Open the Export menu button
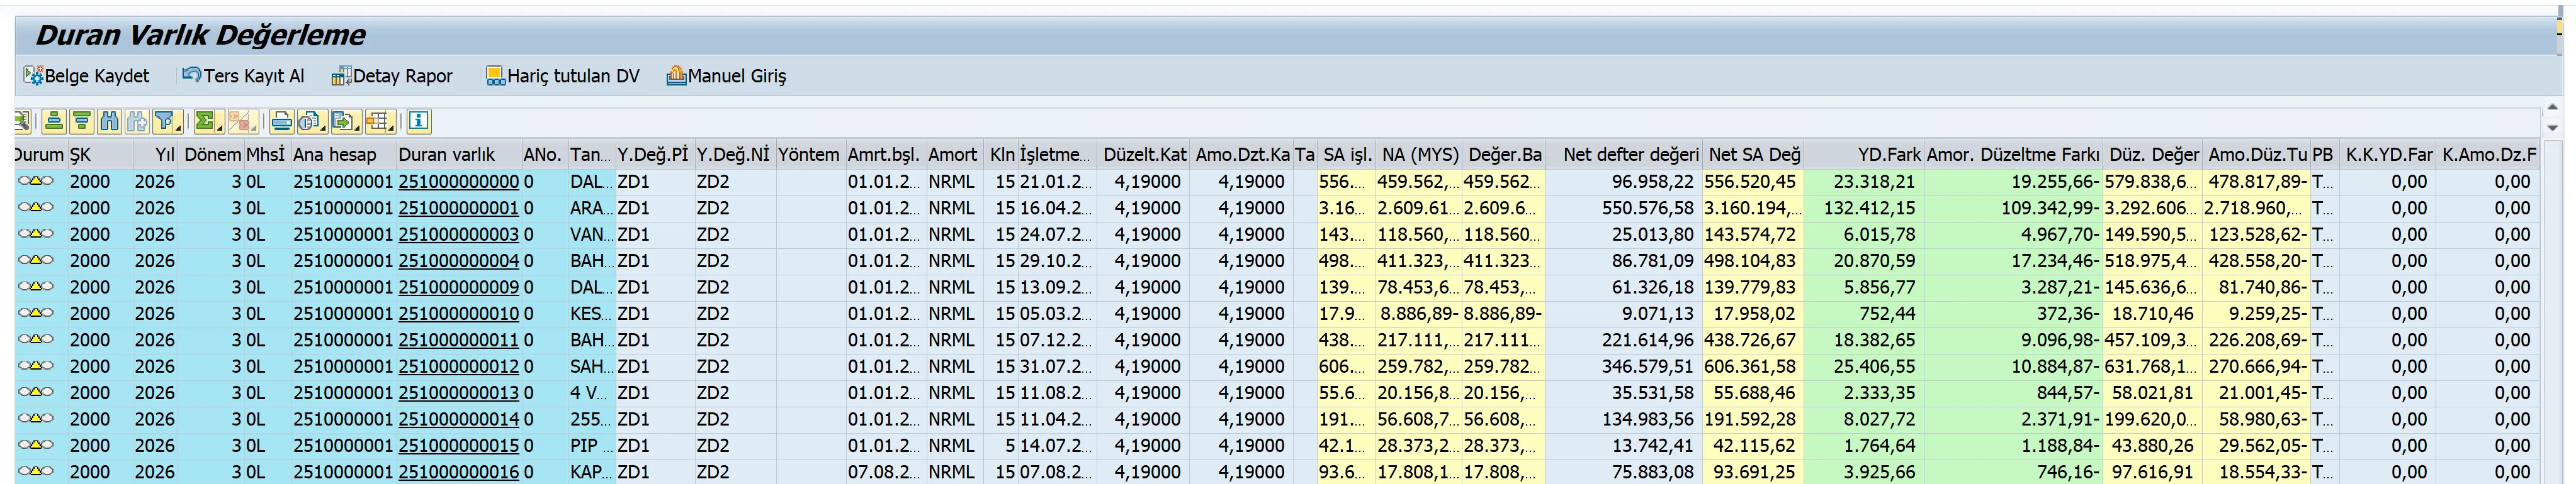 click(x=346, y=122)
